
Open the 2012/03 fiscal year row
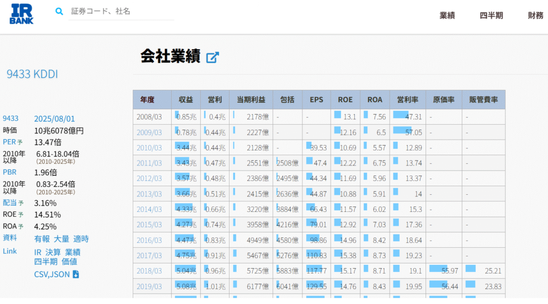pos(149,179)
